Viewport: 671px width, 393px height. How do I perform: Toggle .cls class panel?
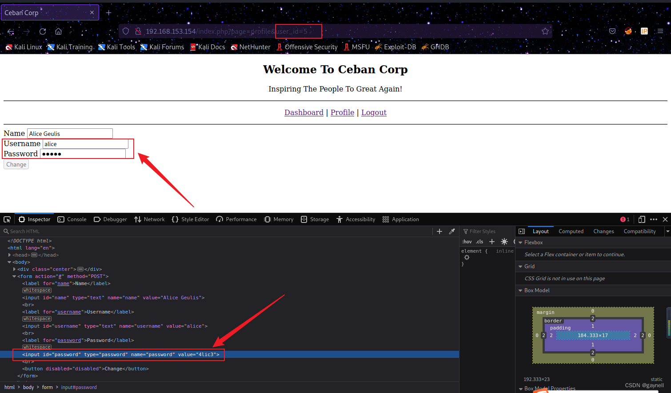pyautogui.click(x=479, y=242)
